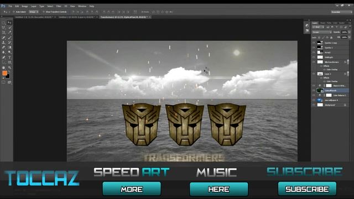This screenshot has height=199, width=354.
Task: Click the Fill percentage field
Action: pyautogui.click(x=344, y=37)
